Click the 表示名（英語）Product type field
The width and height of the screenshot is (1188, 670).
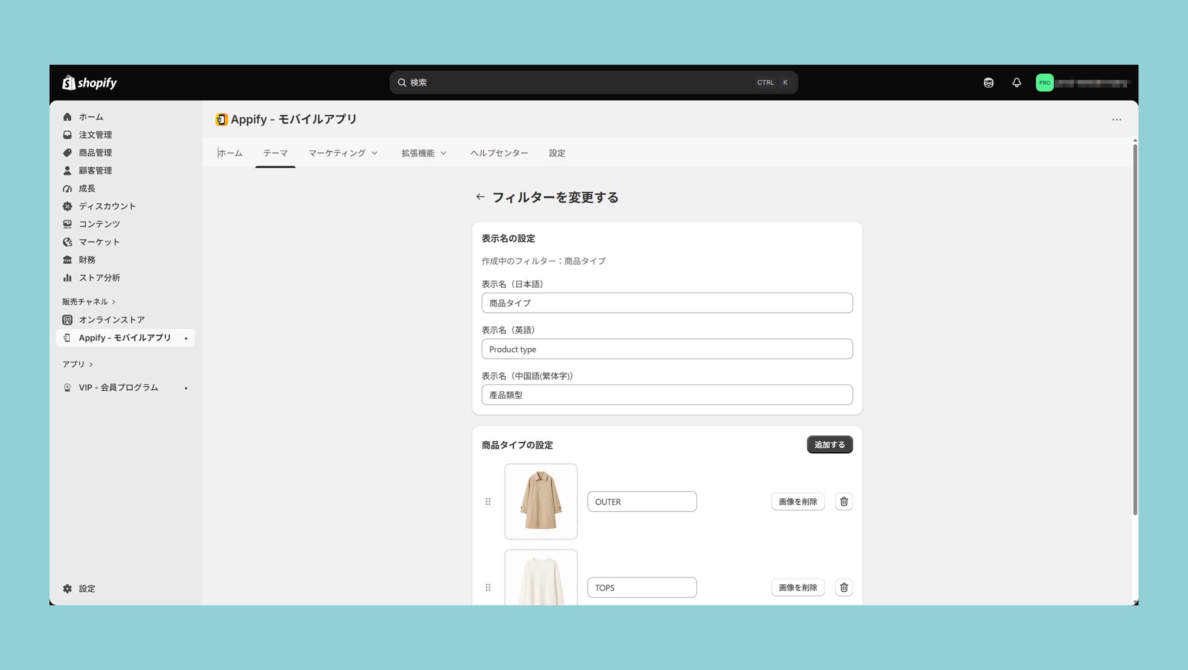click(667, 349)
